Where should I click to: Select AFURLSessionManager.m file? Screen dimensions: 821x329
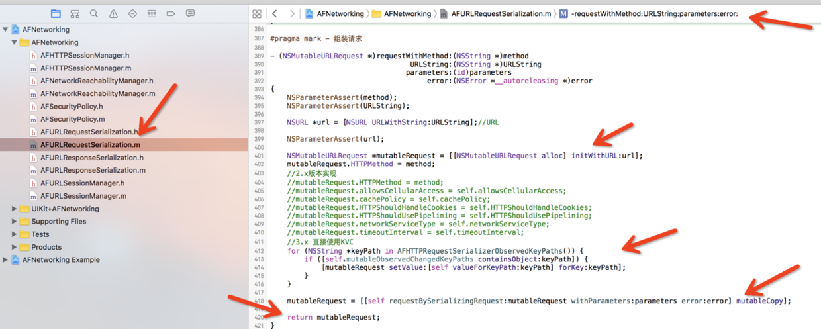[83, 196]
